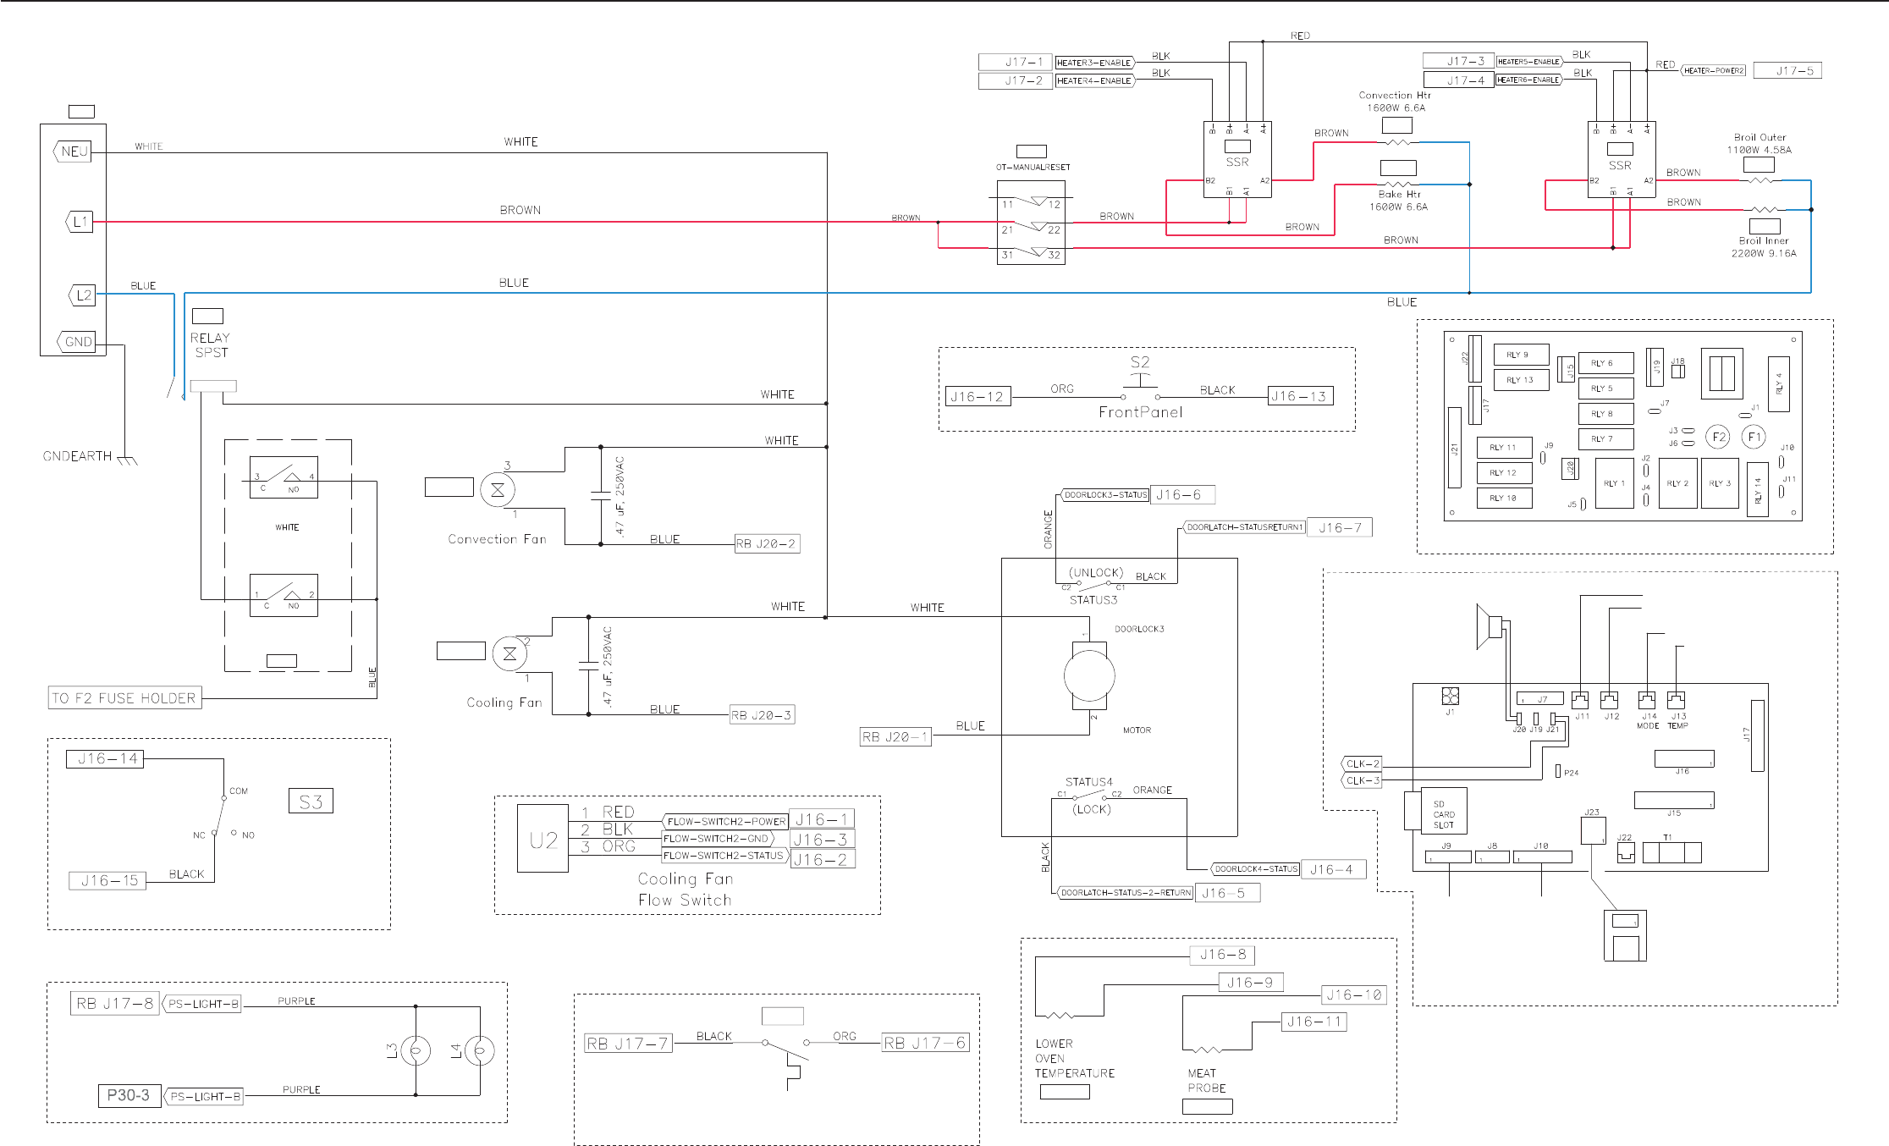
Task: Click the HEATER3-ENABLE signal tag
Action: [1093, 63]
